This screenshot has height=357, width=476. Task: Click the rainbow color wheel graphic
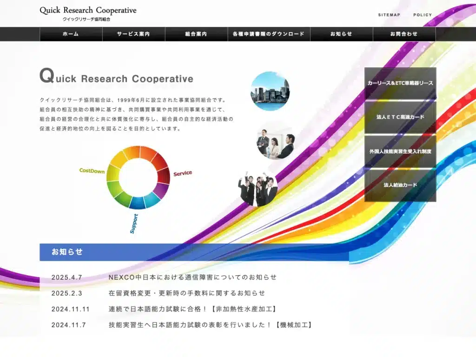click(x=138, y=178)
